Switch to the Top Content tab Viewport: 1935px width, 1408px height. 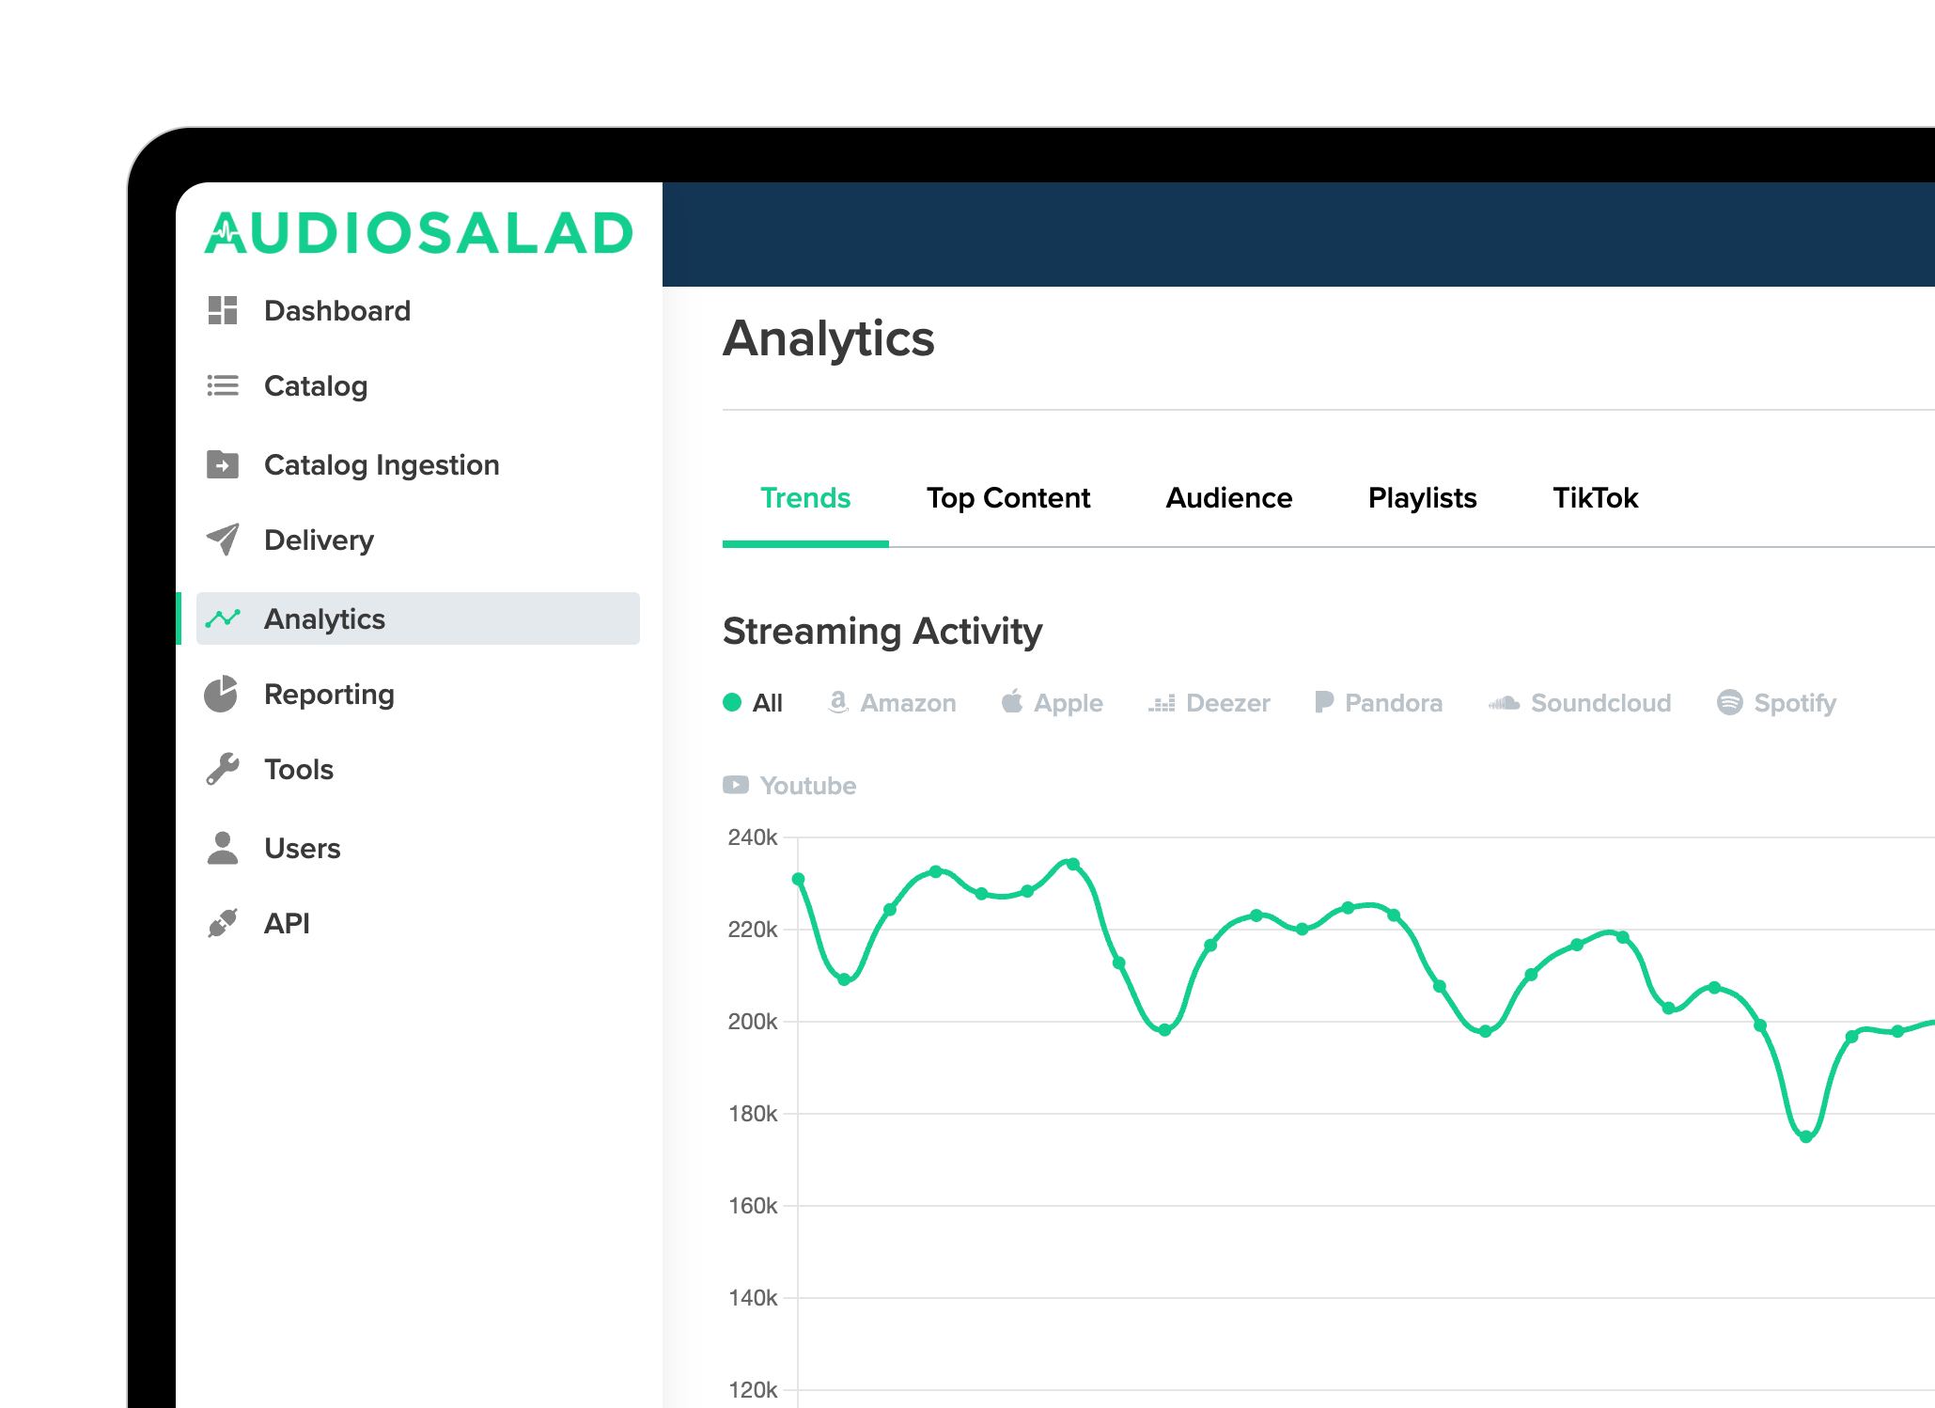tap(1008, 498)
